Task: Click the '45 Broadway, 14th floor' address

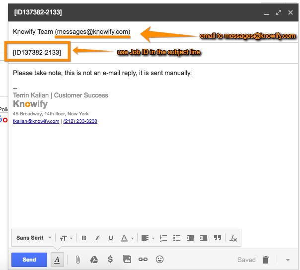Action: pos(51,114)
